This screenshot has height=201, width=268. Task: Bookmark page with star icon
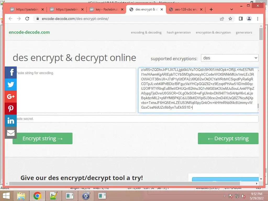(230, 19)
